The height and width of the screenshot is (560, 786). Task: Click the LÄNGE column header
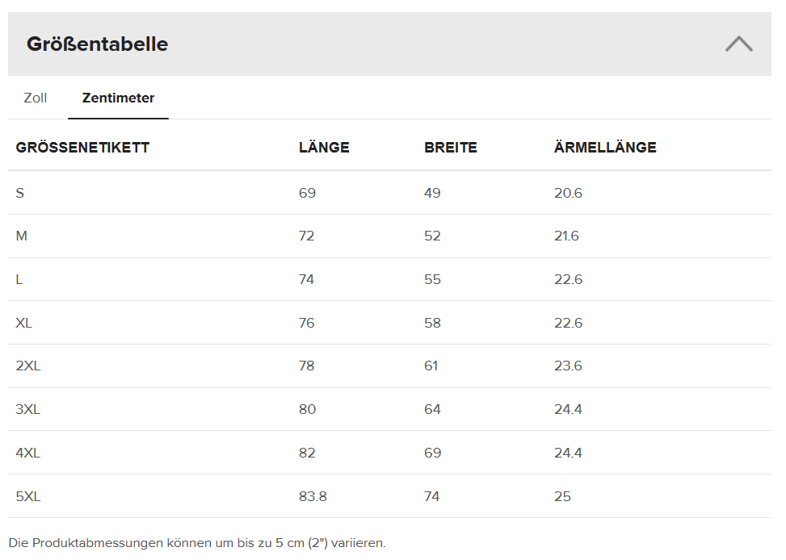click(324, 148)
